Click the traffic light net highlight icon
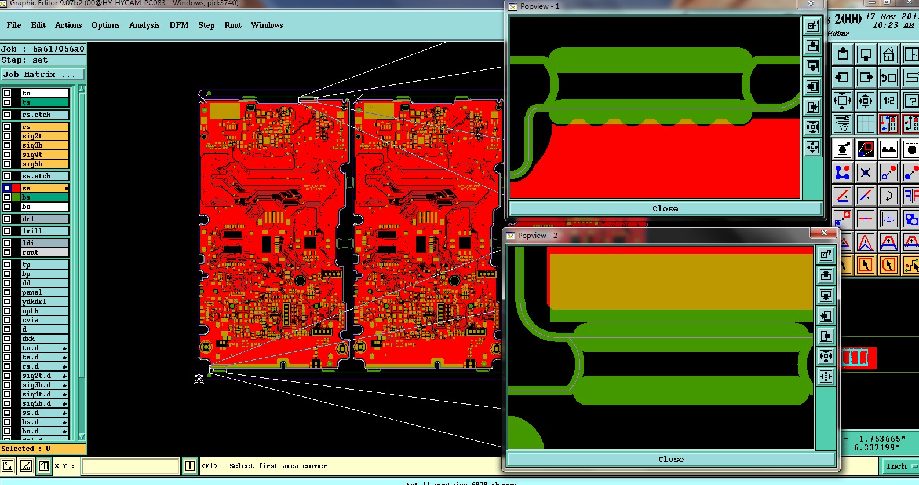Viewport: 919px width, 485px height. click(x=888, y=124)
